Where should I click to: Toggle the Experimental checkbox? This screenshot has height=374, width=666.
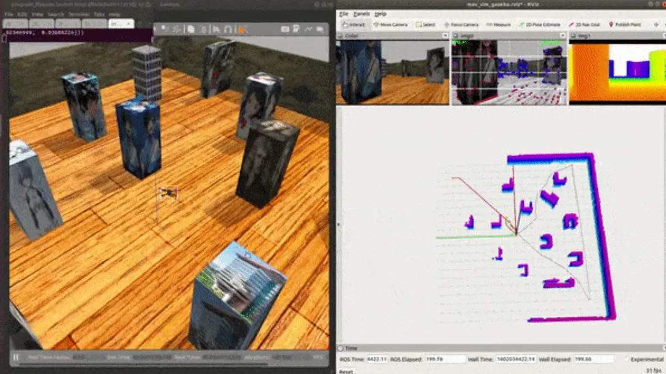tap(627, 359)
